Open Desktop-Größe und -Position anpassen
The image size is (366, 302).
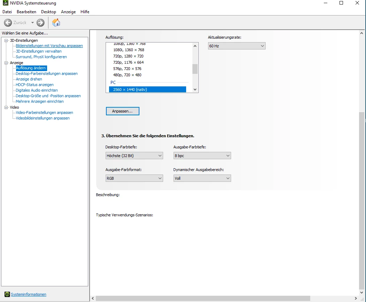(x=48, y=96)
